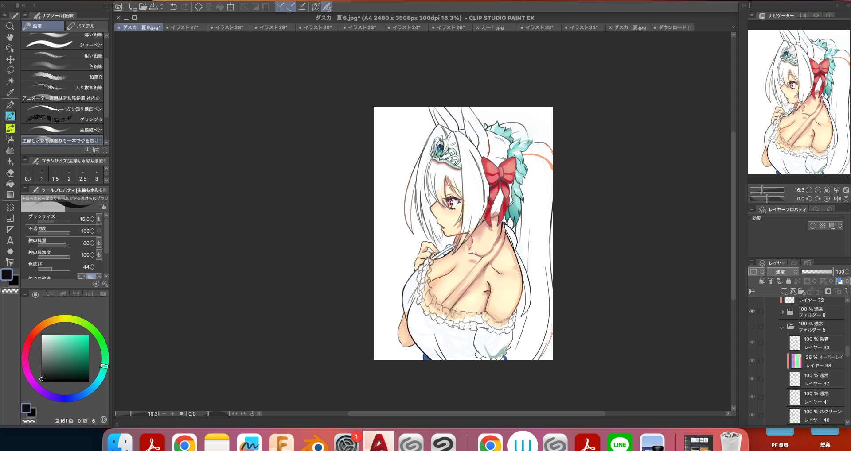Select the Blend tool
This screenshot has width=851, height=451.
[10, 150]
